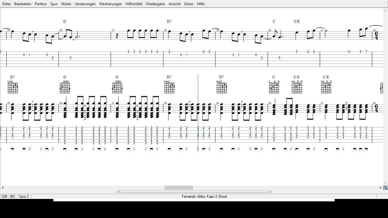Click the D7 chord diagram in measure 38
This screenshot has width=388, height=218.
(x=169, y=87)
